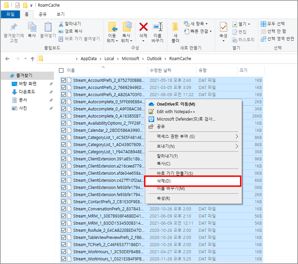Toggle the select-all checkbox in header

pos(61,71)
